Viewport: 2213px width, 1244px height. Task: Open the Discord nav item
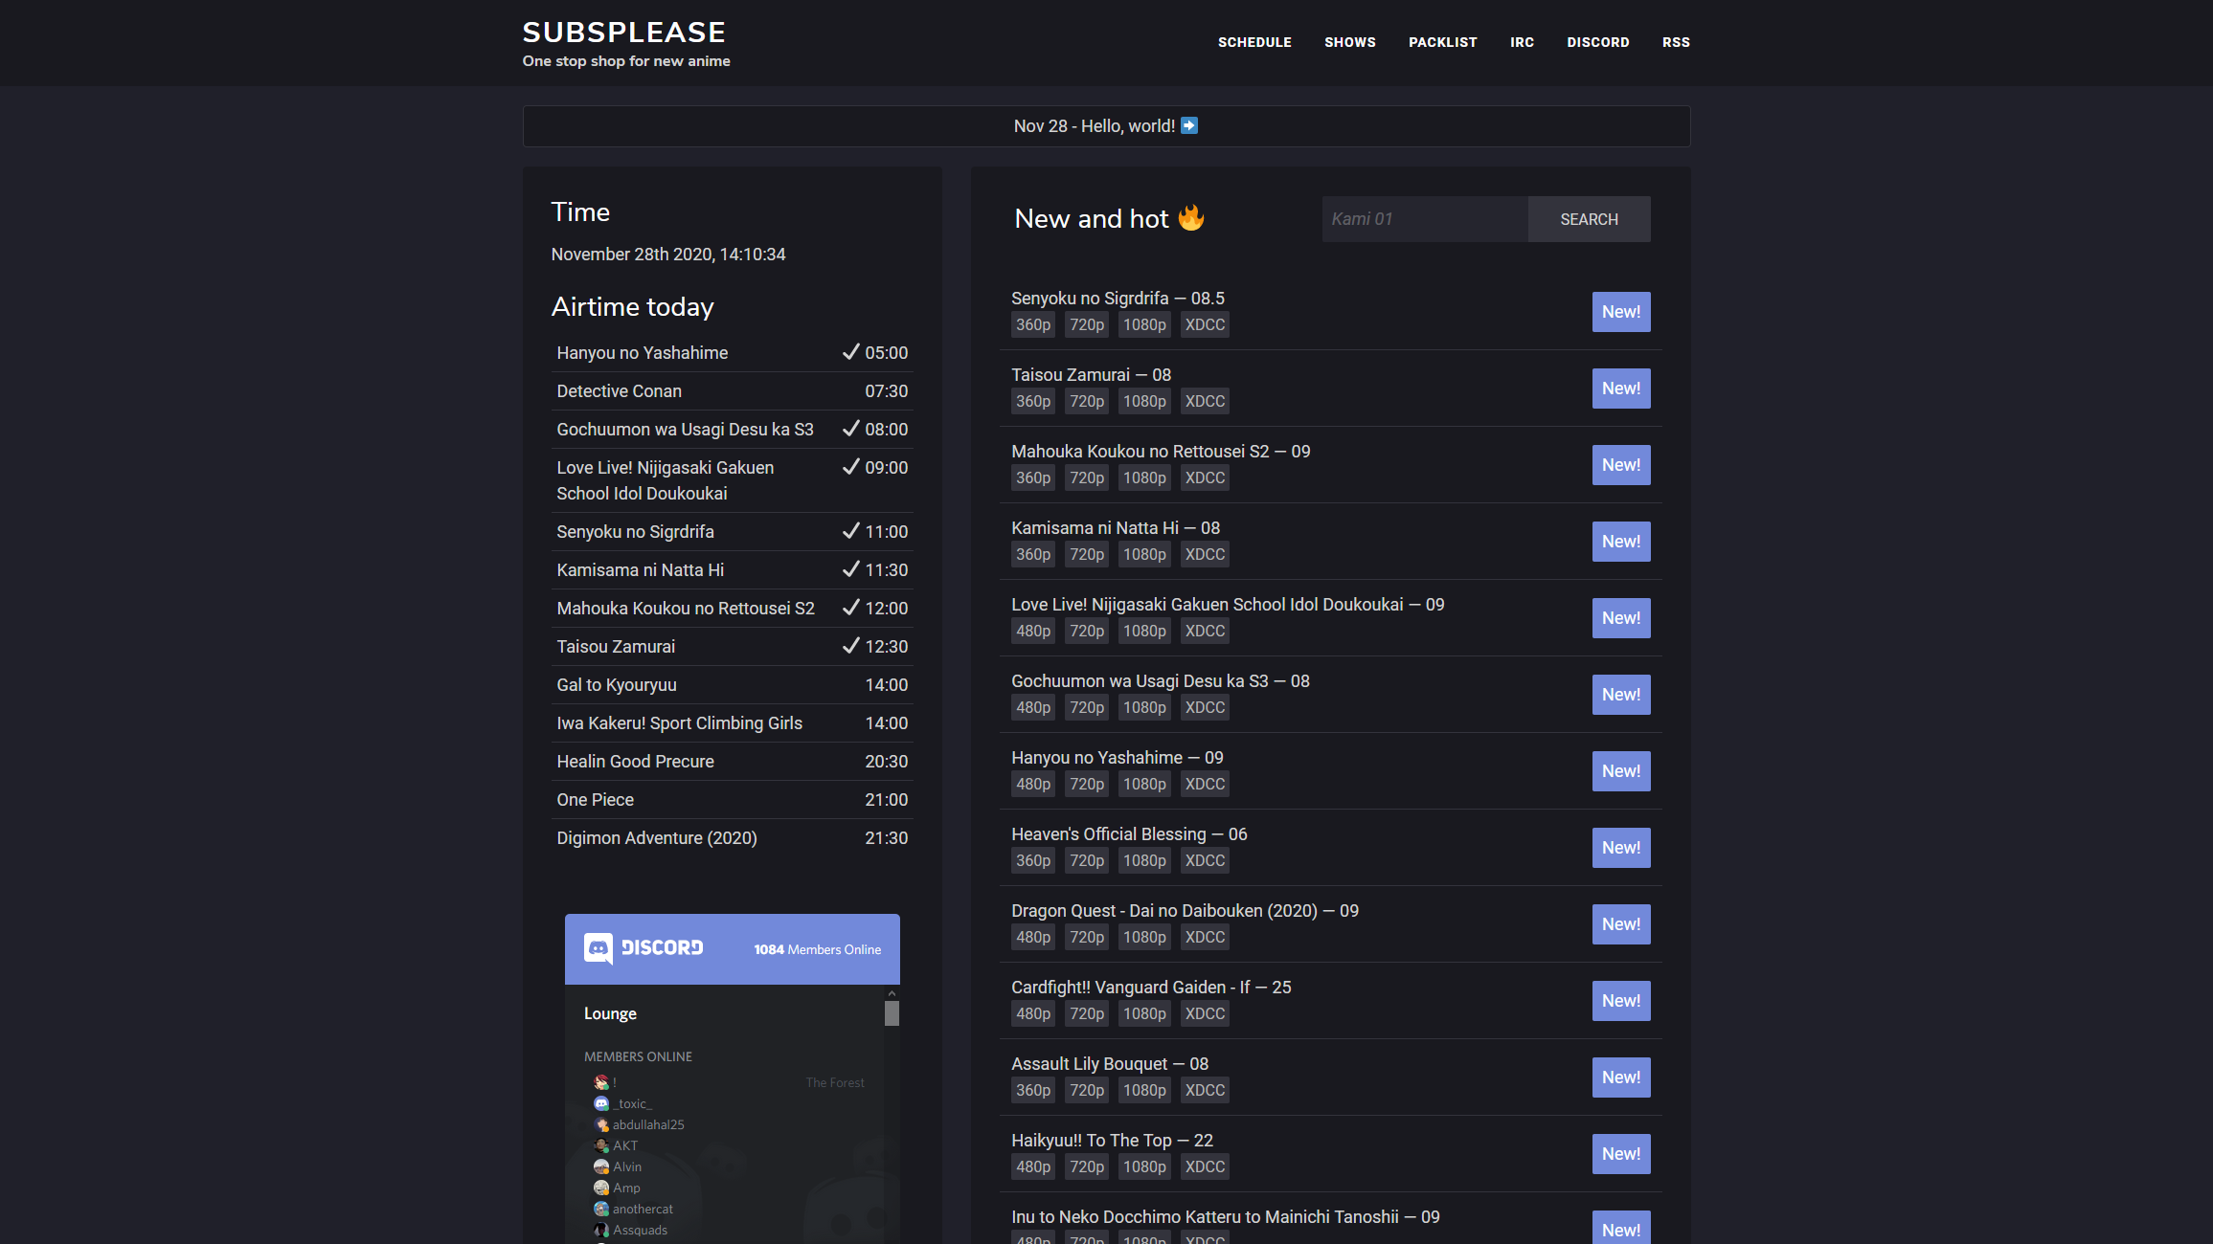point(1597,42)
